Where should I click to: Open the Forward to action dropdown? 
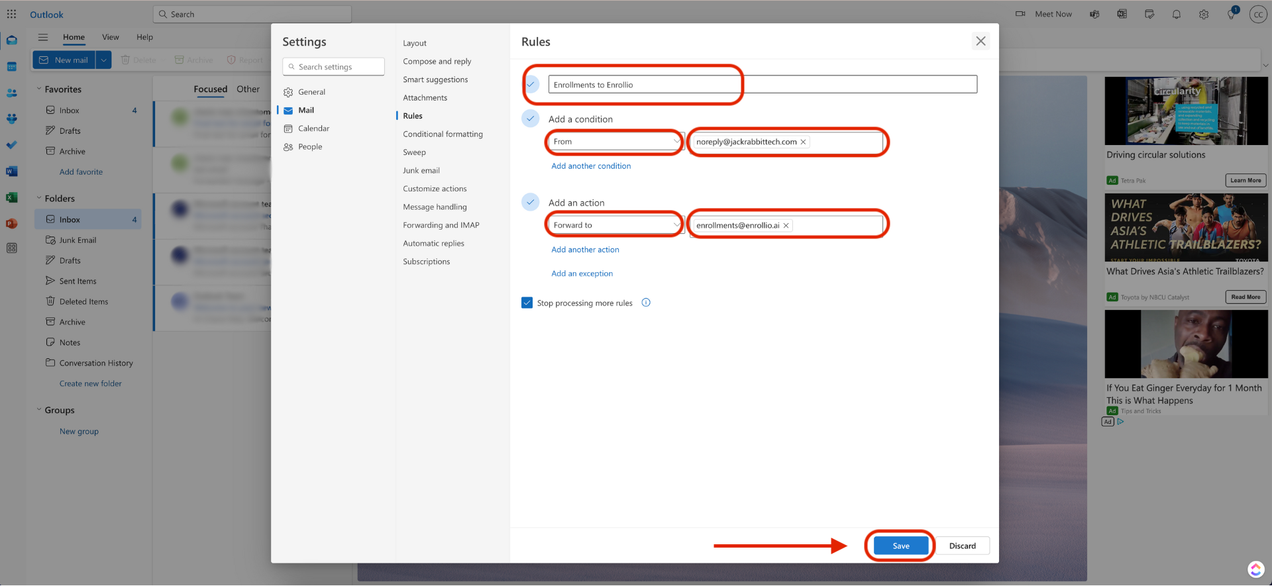615,225
